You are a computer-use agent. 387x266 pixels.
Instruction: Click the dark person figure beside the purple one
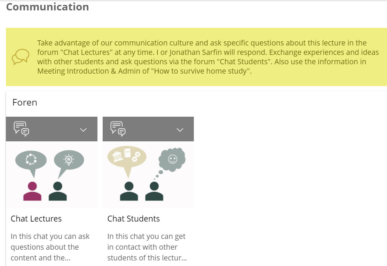pos(57,191)
